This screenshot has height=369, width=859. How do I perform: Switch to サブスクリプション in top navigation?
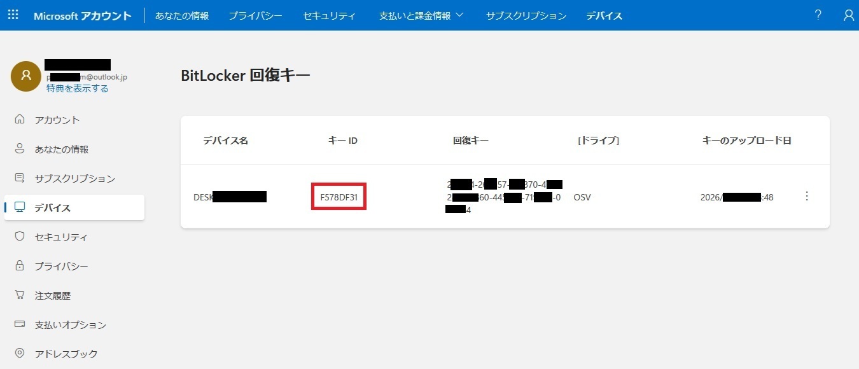526,15
